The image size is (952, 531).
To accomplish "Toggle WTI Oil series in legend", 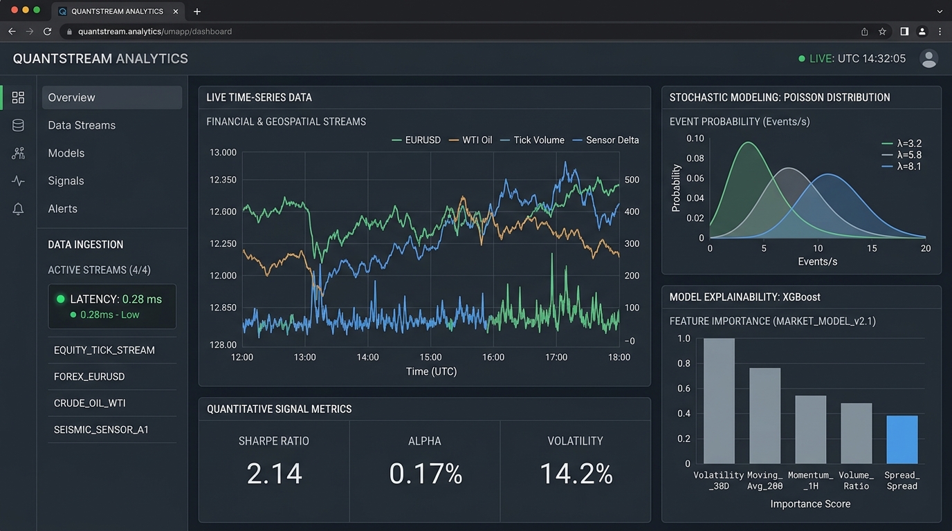I will pyautogui.click(x=470, y=140).
